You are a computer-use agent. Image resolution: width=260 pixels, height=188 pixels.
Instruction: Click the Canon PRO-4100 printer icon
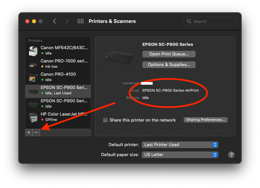coord(33,77)
